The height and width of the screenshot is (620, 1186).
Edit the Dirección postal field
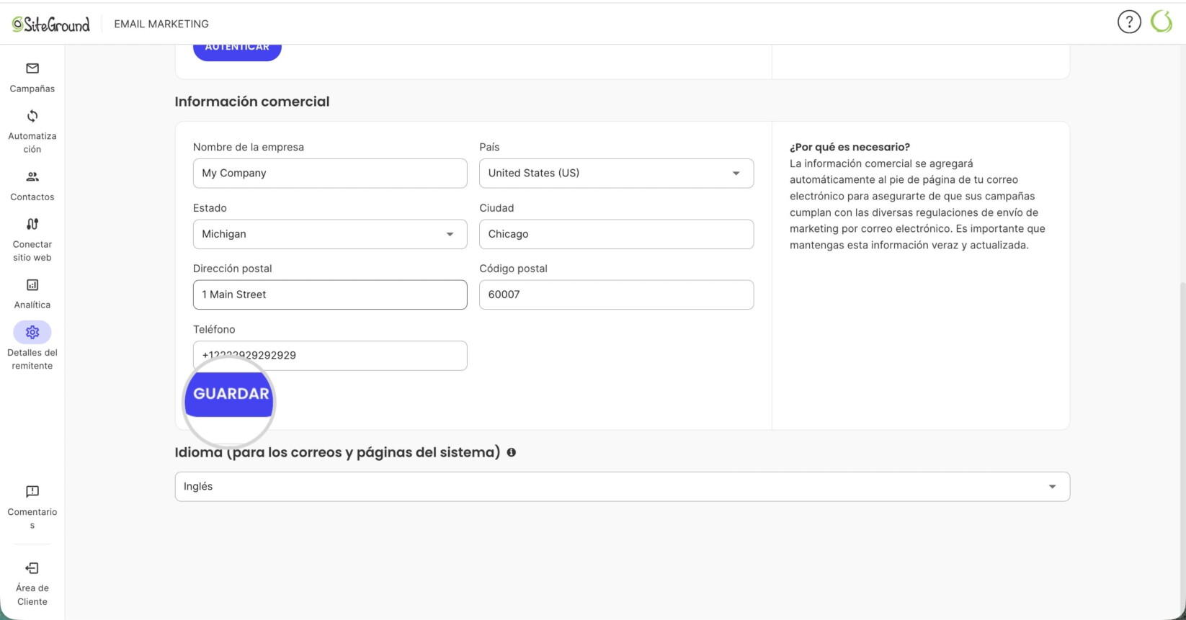(x=330, y=295)
